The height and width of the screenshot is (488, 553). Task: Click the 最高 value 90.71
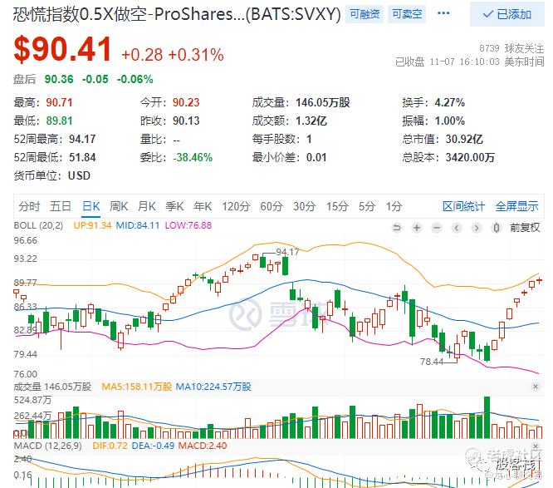(x=59, y=103)
